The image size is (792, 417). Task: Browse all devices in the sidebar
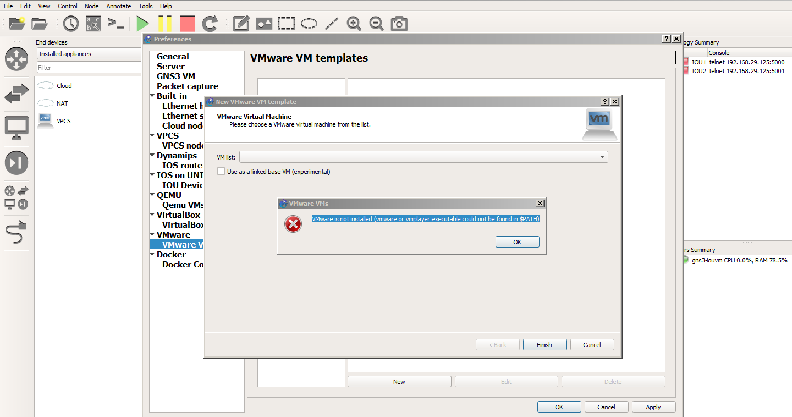tap(16, 198)
